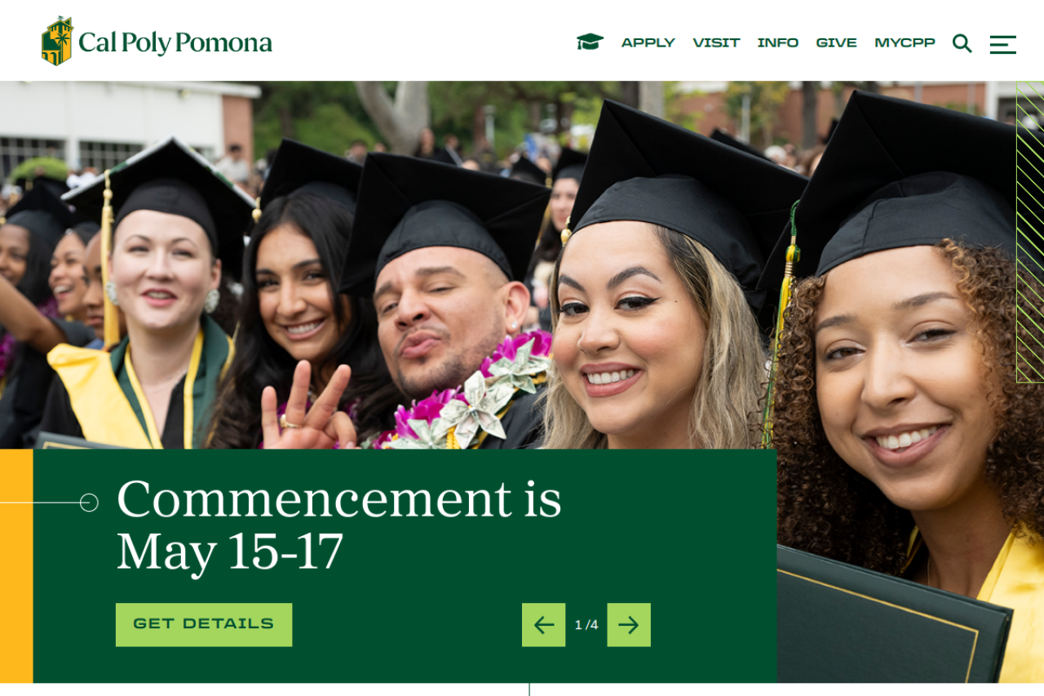Click the Commencement is May 15-17 headline
1044x696 pixels.
(338, 524)
